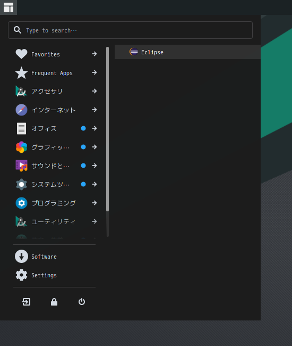Click the Software download icon
The height and width of the screenshot is (346, 292).
tap(21, 257)
